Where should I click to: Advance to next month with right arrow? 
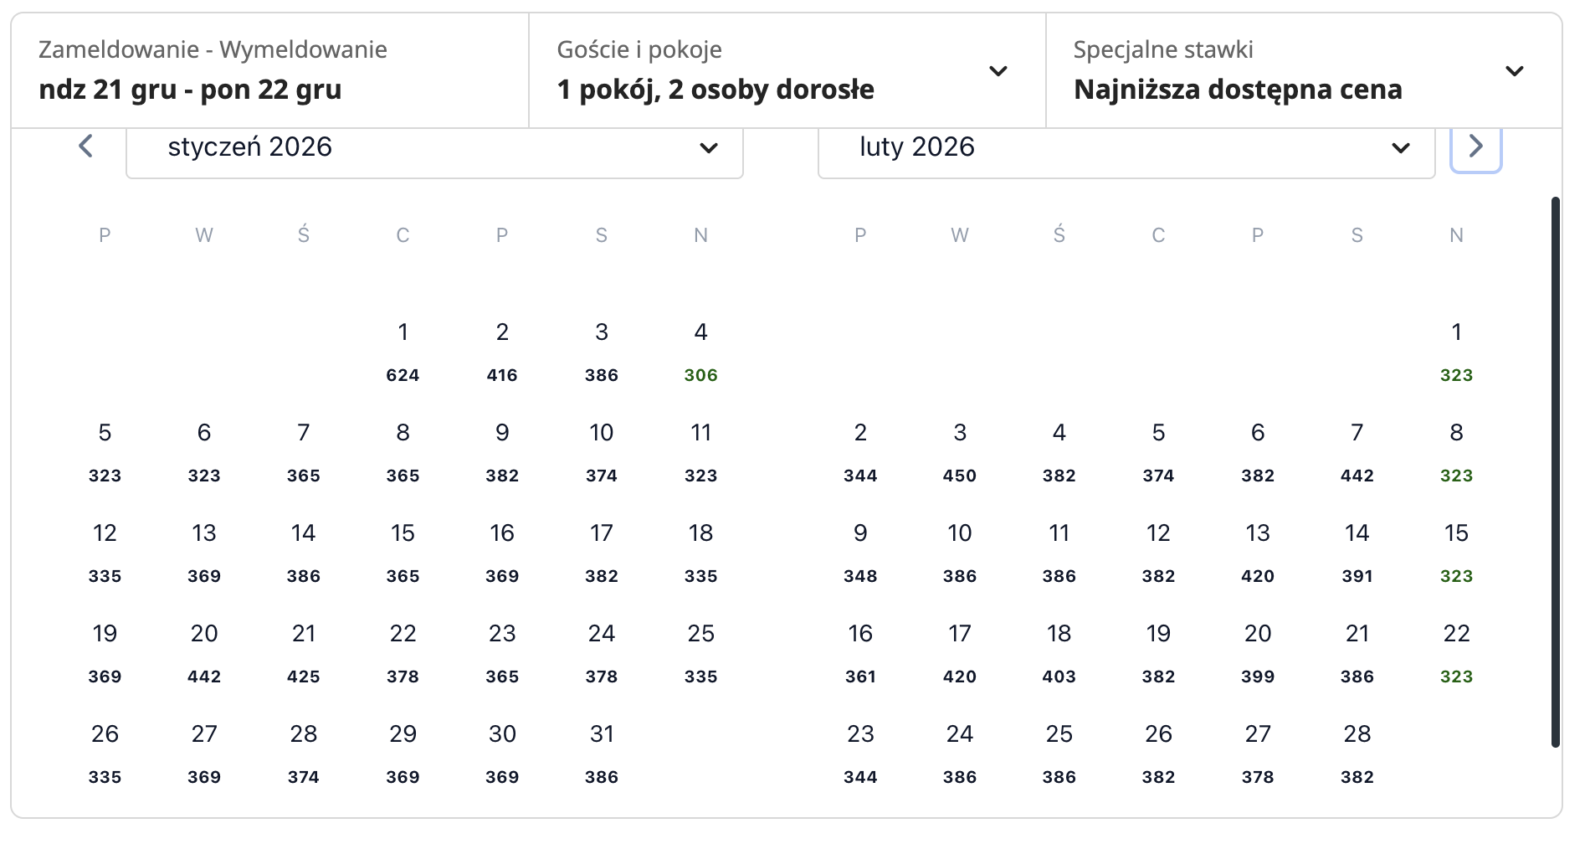pos(1475,147)
